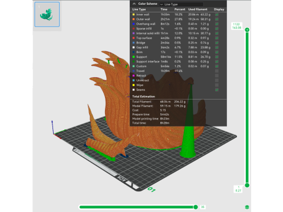Click the Bridge color swatch
This screenshot has height=212, width=283.
tap(134, 43)
